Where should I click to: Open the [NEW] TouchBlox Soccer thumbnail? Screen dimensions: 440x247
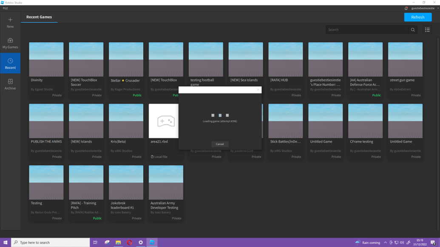86,59
